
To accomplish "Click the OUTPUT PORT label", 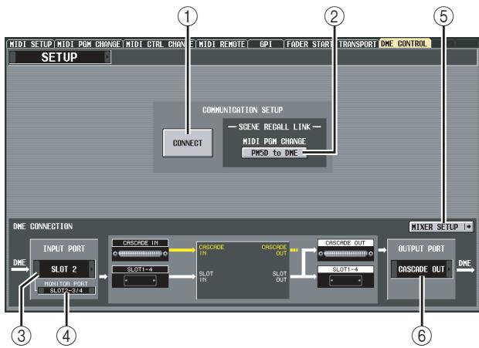I will (x=421, y=248).
